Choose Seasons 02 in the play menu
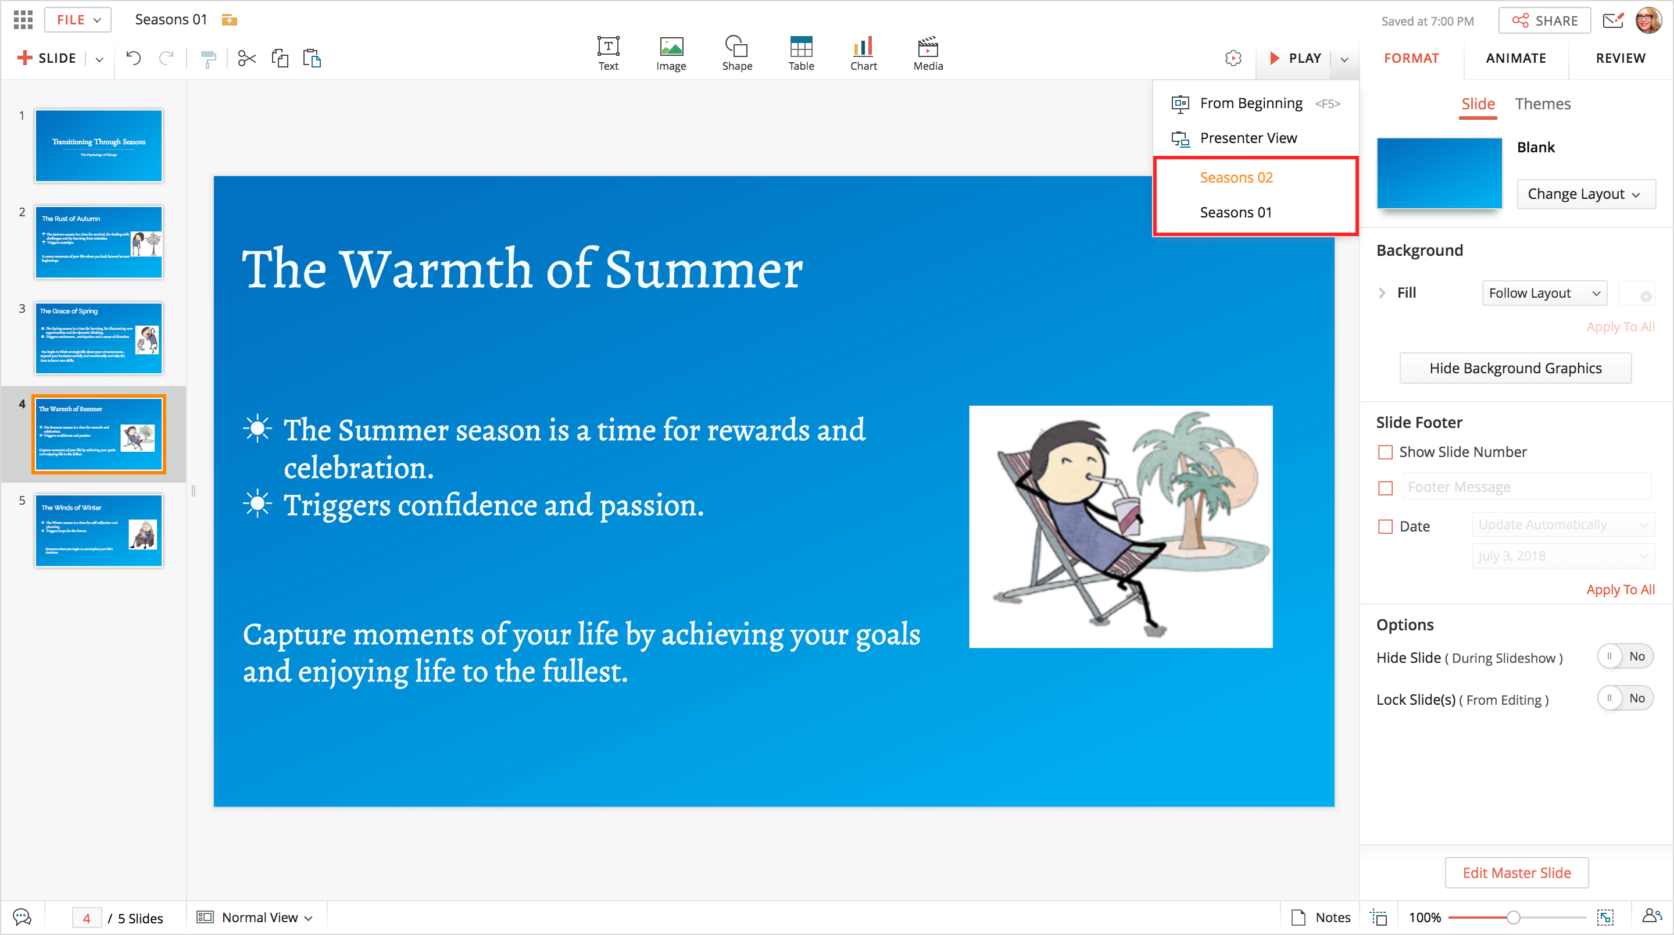This screenshot has height=935, width=1674. [1236, 177]
